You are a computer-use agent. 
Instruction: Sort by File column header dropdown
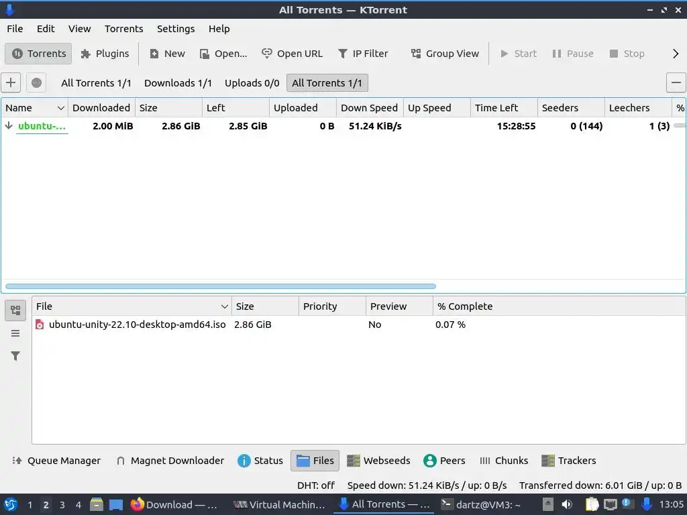[132, 306]
